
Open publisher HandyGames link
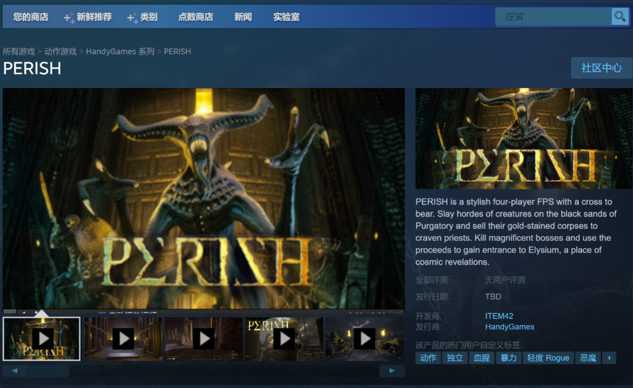point(509,327)
